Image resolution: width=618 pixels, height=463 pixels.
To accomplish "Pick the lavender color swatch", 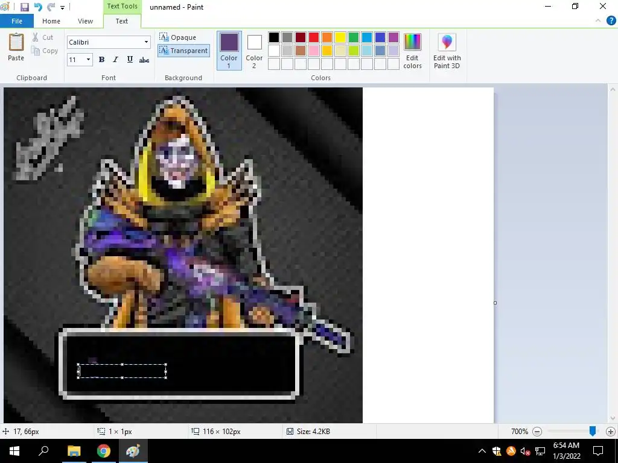I will [x=393, y=51].
